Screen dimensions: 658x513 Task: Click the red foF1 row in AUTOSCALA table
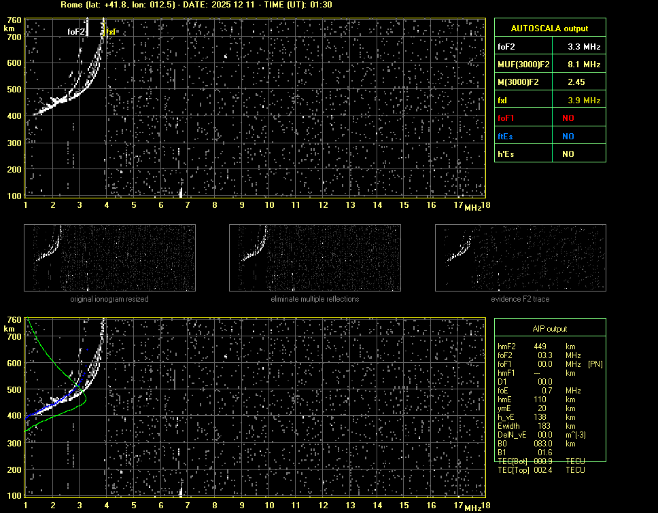pos(549,118)
